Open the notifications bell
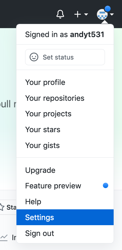The image size is (122, 250). pyautogui.click(x=60, y=14)
